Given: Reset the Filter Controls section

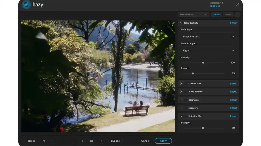Looking at the screenshot, I should tap(233, 23).
